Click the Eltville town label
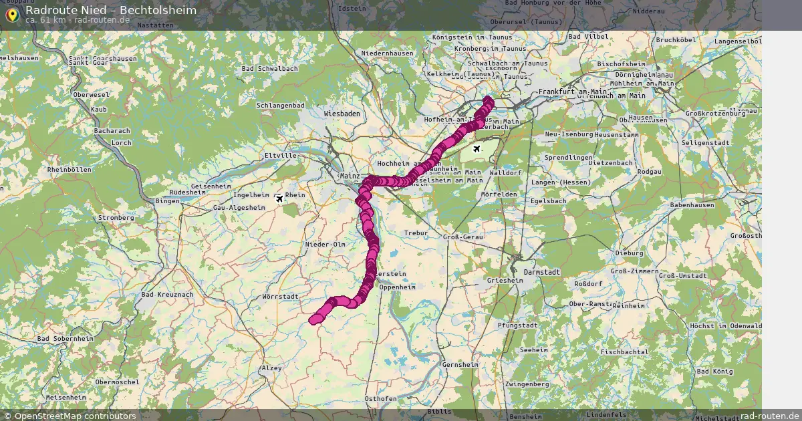This screenshot has height=421, width=802. point(281,156)
